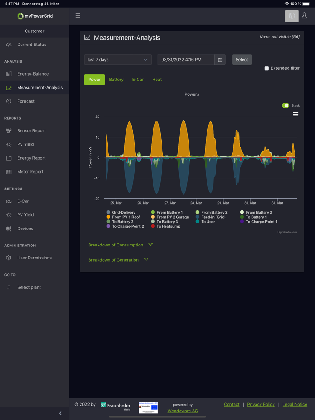Viewport: 315px width, 420px height.
Task: Open Measurement-Analysis in the sidebar
Action: (34, 88)
